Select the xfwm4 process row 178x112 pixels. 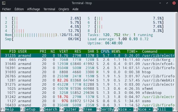(x=88, y=89)
